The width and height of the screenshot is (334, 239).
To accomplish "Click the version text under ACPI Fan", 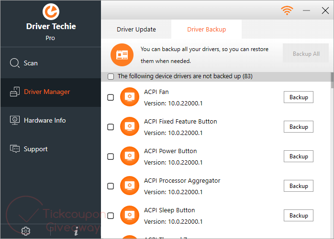I will pyautogui.click(x=173, y=104).
